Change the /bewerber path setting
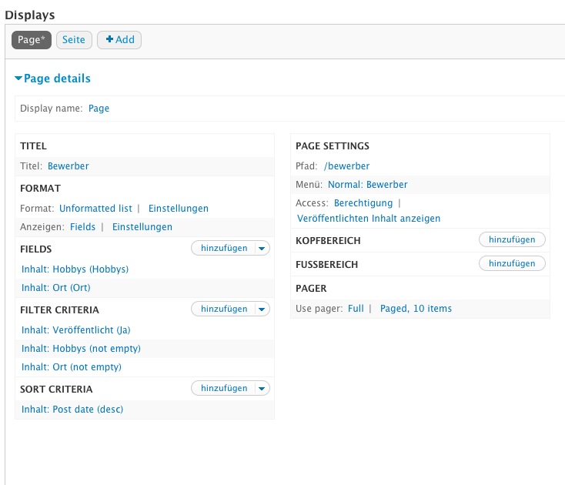The height and width of the screenshot is (485, 565). 346,166
